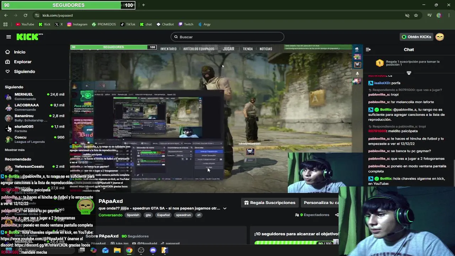Open TikTok bookmark
The image size is (455, 256).
(x=128, y=24)
